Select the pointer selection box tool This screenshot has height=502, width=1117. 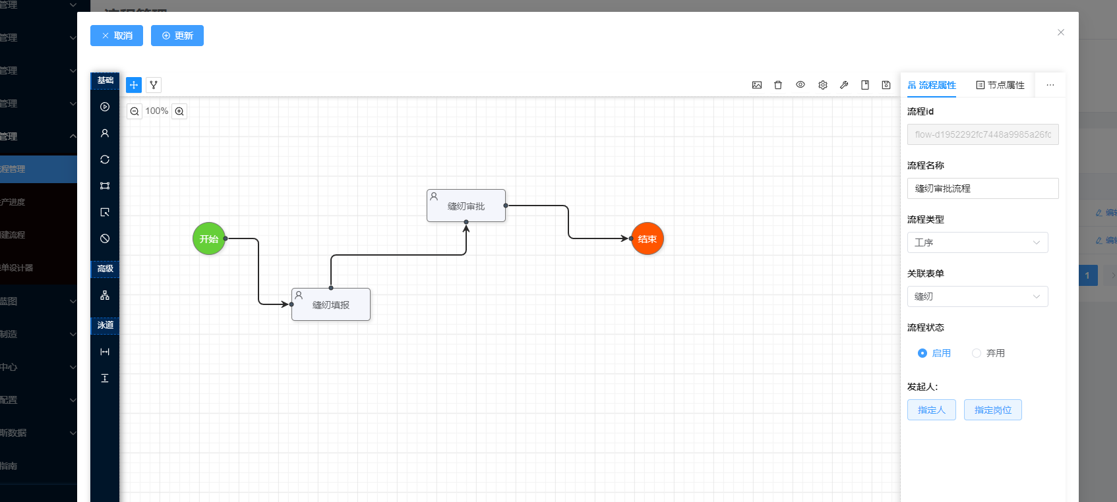point(105,212)
